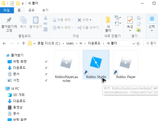Expand the 삭제 dropdown arrow
This screenshot has height=121, width=158.
(91, 20)
